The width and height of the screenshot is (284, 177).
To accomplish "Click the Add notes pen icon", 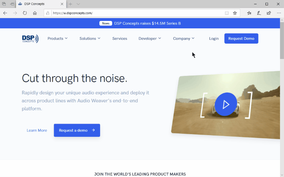I will [259, 13].
